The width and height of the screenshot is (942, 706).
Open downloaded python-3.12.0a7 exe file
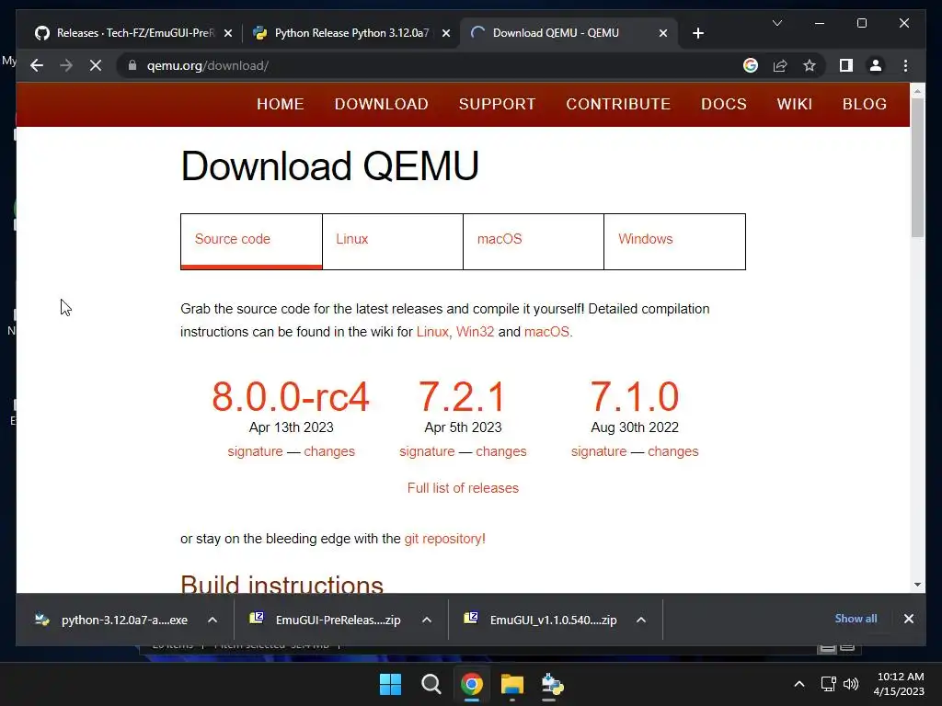pos(111,620)
